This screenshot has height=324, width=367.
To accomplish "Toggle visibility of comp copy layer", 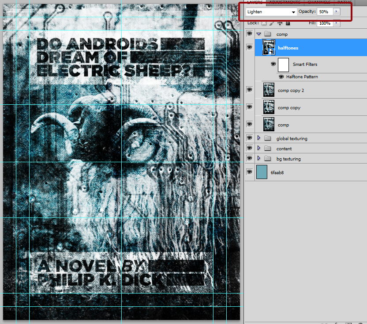I will pyautogui.click(x=250, y=107).
